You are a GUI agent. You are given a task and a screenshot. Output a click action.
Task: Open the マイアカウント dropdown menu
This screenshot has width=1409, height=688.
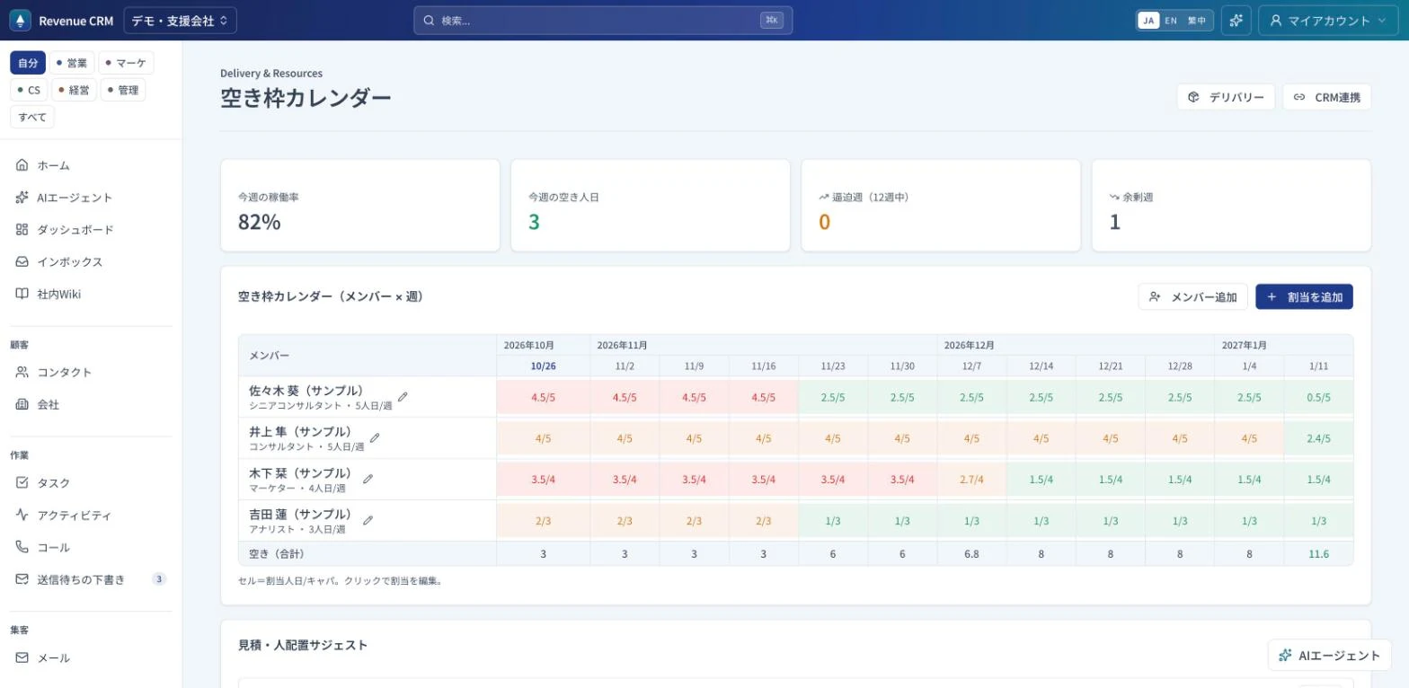[1328, 21]
